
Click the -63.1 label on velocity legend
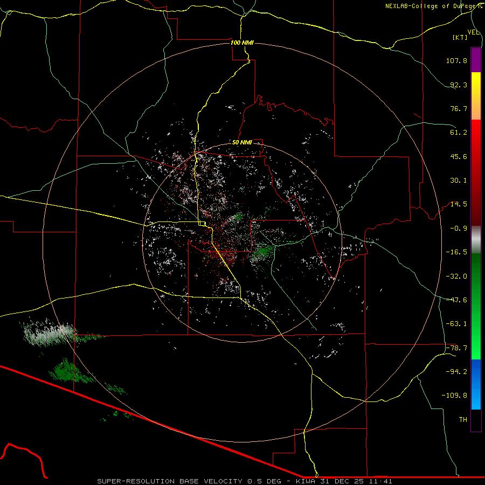455,323
